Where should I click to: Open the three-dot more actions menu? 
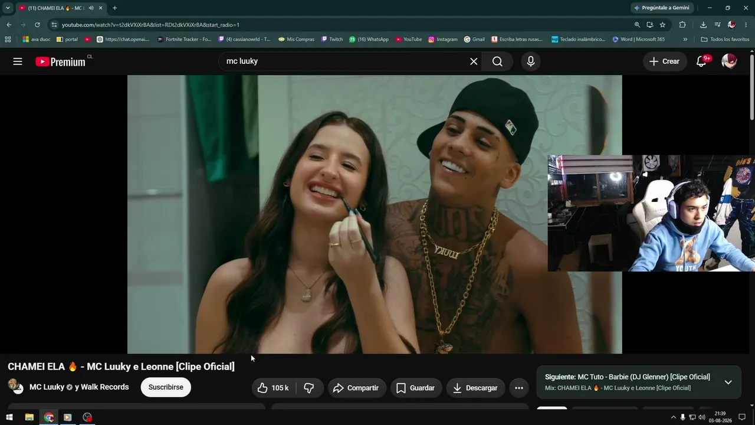(519, 388)
